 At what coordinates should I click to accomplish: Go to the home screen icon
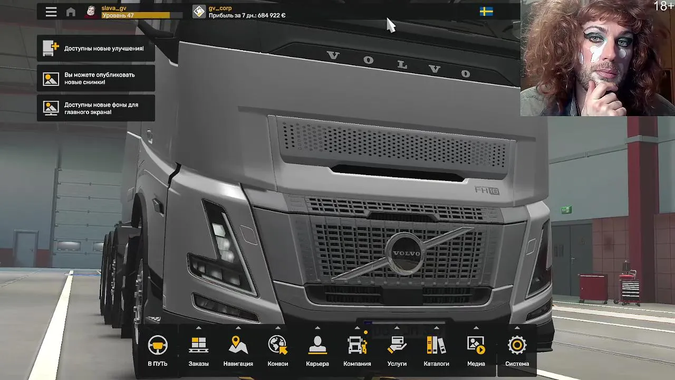(x=71, y=12)
